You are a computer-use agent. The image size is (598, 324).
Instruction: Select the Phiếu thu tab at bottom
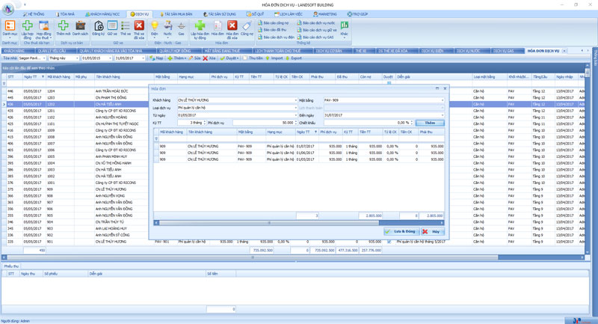pos(11,266)
